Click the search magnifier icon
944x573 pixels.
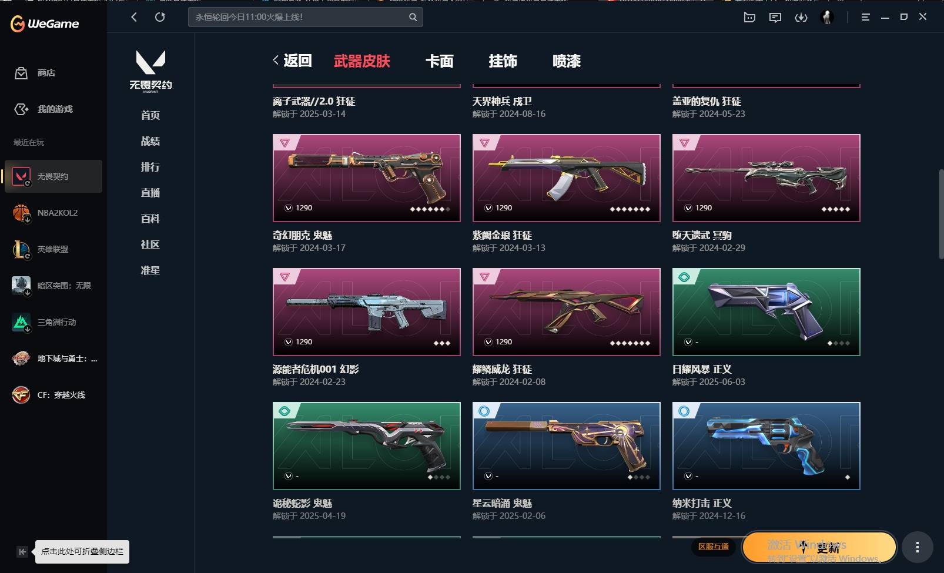tap(413, 17)
